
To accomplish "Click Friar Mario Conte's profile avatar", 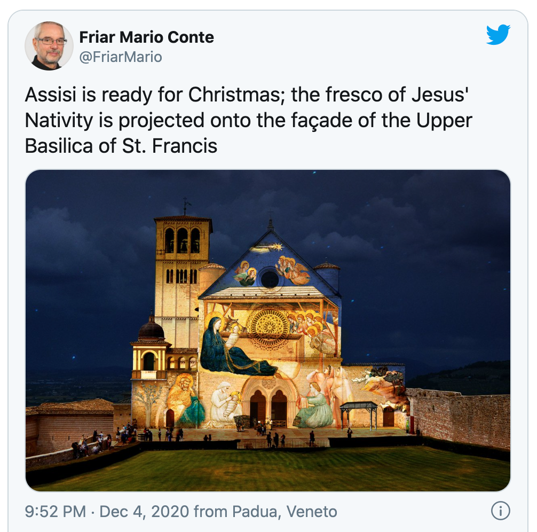I will (x=49, y=45).
